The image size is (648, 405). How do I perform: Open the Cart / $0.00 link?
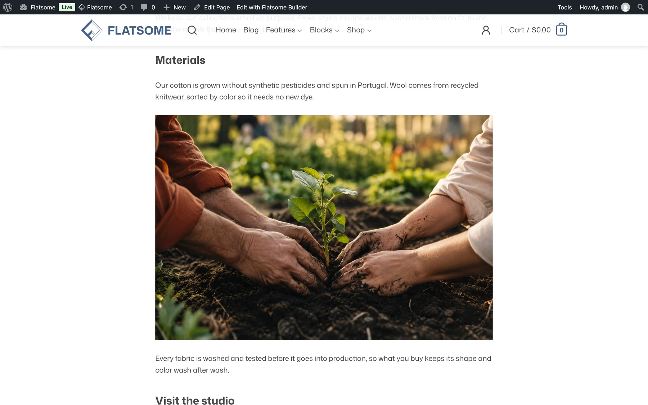coord(530,30)
